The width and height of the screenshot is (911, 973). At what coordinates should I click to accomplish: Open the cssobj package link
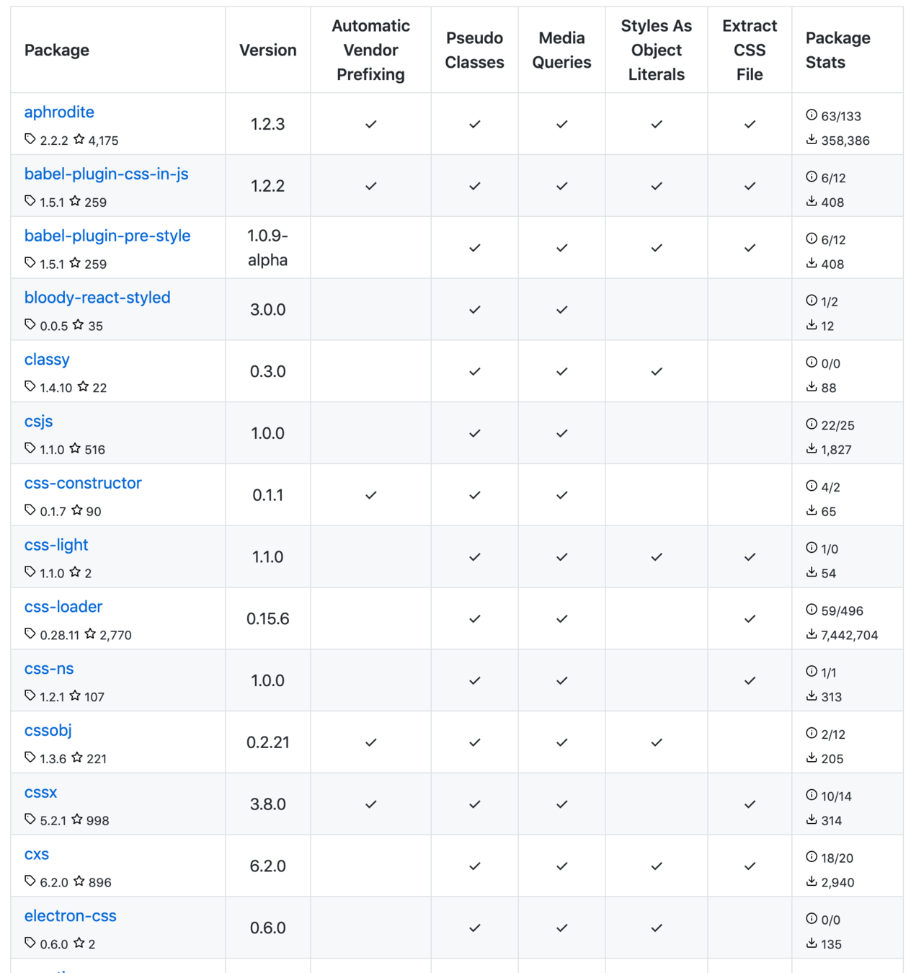click(x=48, y=730)
